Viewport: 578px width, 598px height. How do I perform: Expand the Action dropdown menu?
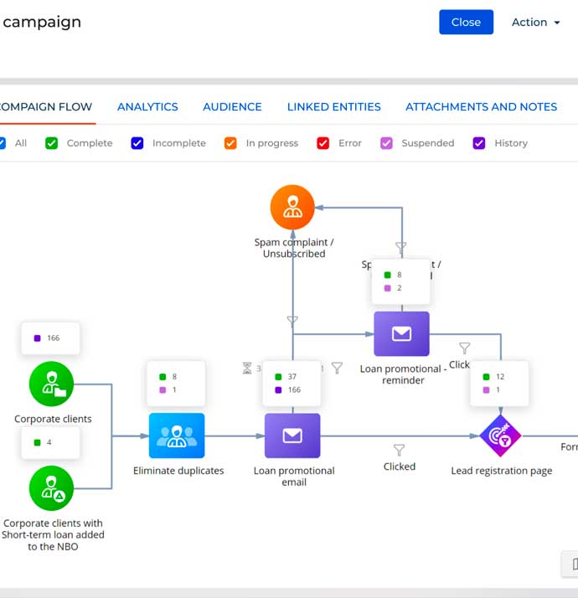pos(535,23)
